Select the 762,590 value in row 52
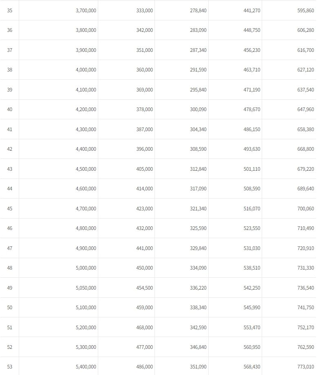320x375 pixels. coord(306,347)
